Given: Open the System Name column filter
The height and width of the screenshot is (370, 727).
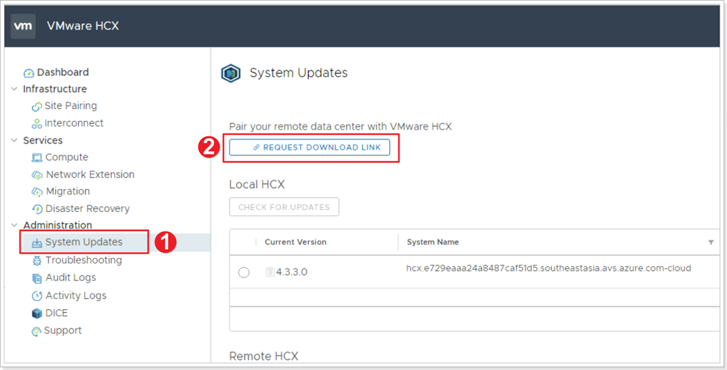Looking at the screenshot, I should (x=711, y=242).
